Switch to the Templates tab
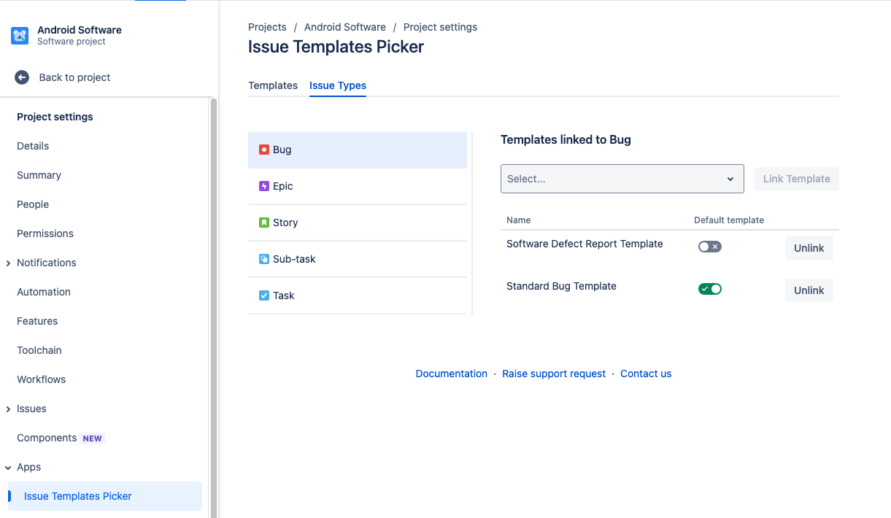 click(x=273, y=85)
